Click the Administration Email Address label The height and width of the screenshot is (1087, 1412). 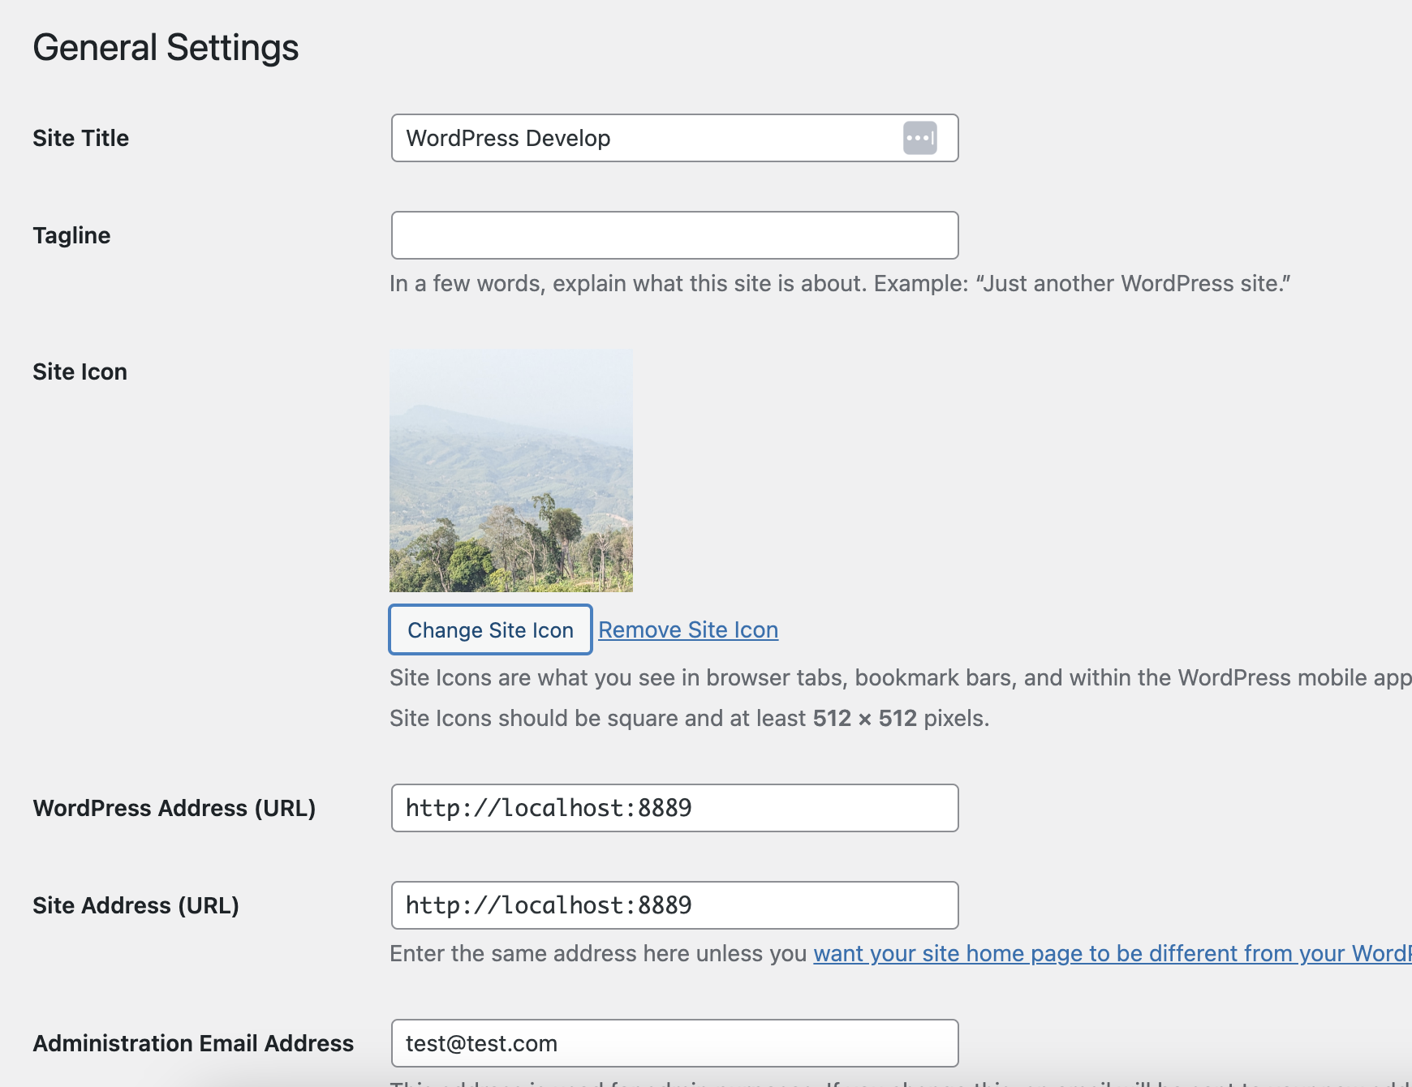192,1043
